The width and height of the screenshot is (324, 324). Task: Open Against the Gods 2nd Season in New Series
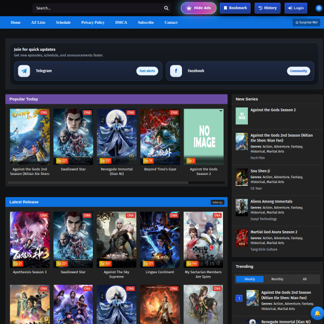tap(282, 138)
